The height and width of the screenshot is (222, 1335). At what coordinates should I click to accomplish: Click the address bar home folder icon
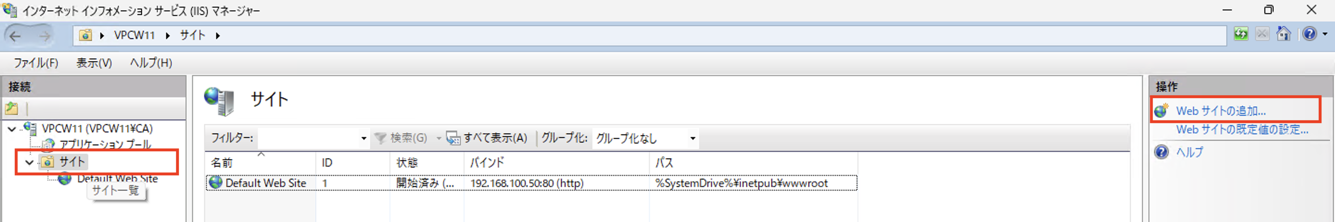click(x=85, y=35)
